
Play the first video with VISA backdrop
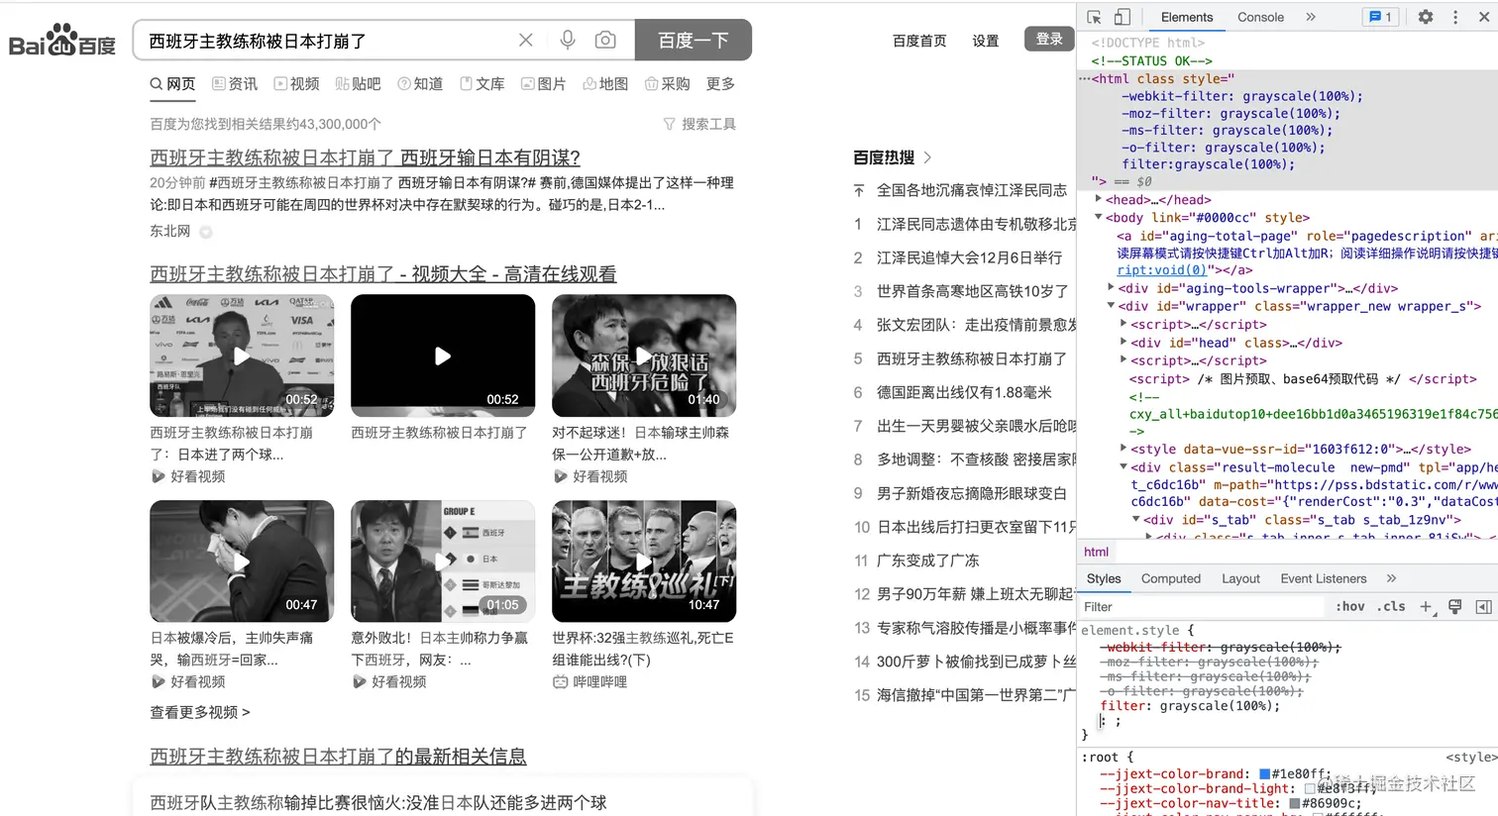coord(242,356)
